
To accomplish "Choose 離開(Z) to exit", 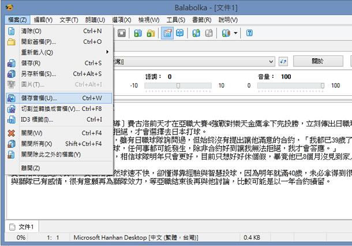I will pyautogui.click(x=59, y=168).
